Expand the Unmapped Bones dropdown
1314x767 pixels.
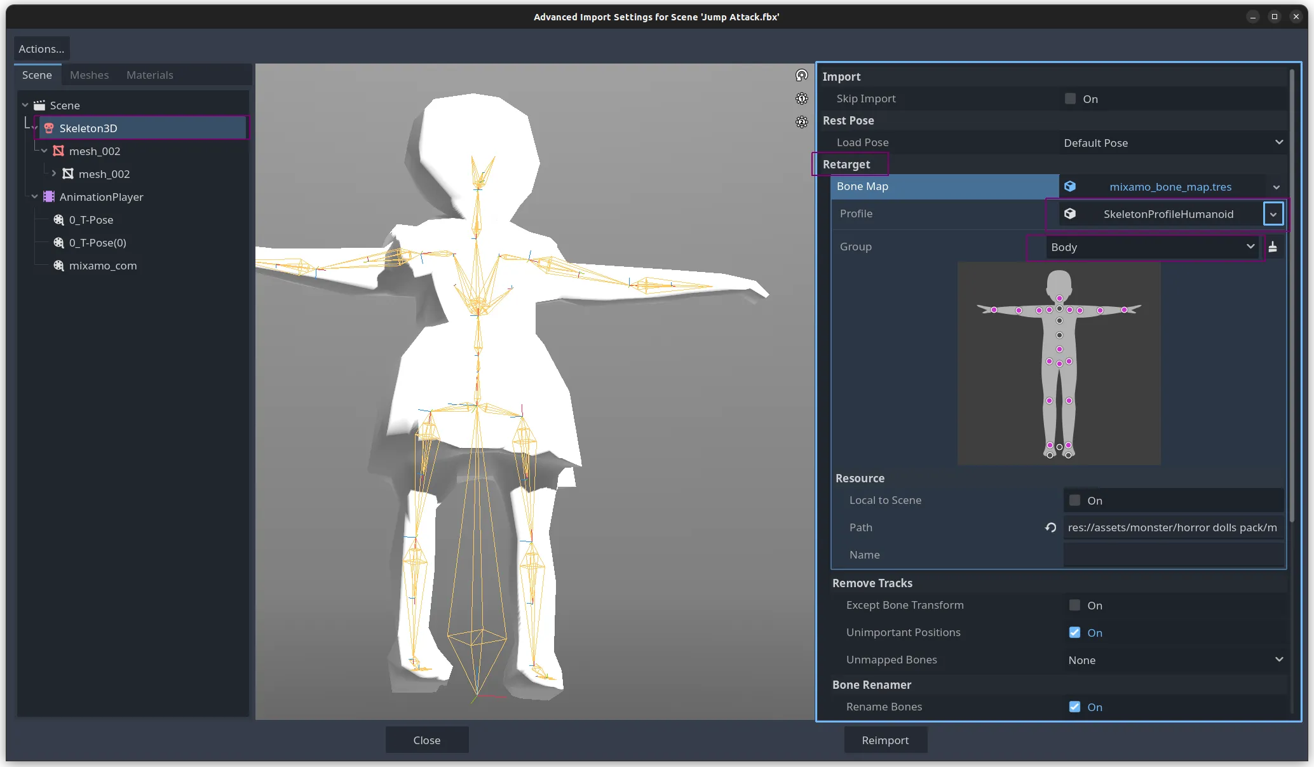pos(1175,660)
